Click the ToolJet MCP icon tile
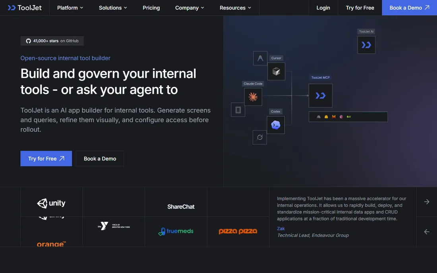437x273 pixels. coord(320,96)
